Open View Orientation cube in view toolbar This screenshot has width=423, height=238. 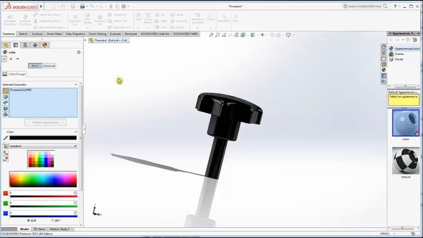coord(243,35)
